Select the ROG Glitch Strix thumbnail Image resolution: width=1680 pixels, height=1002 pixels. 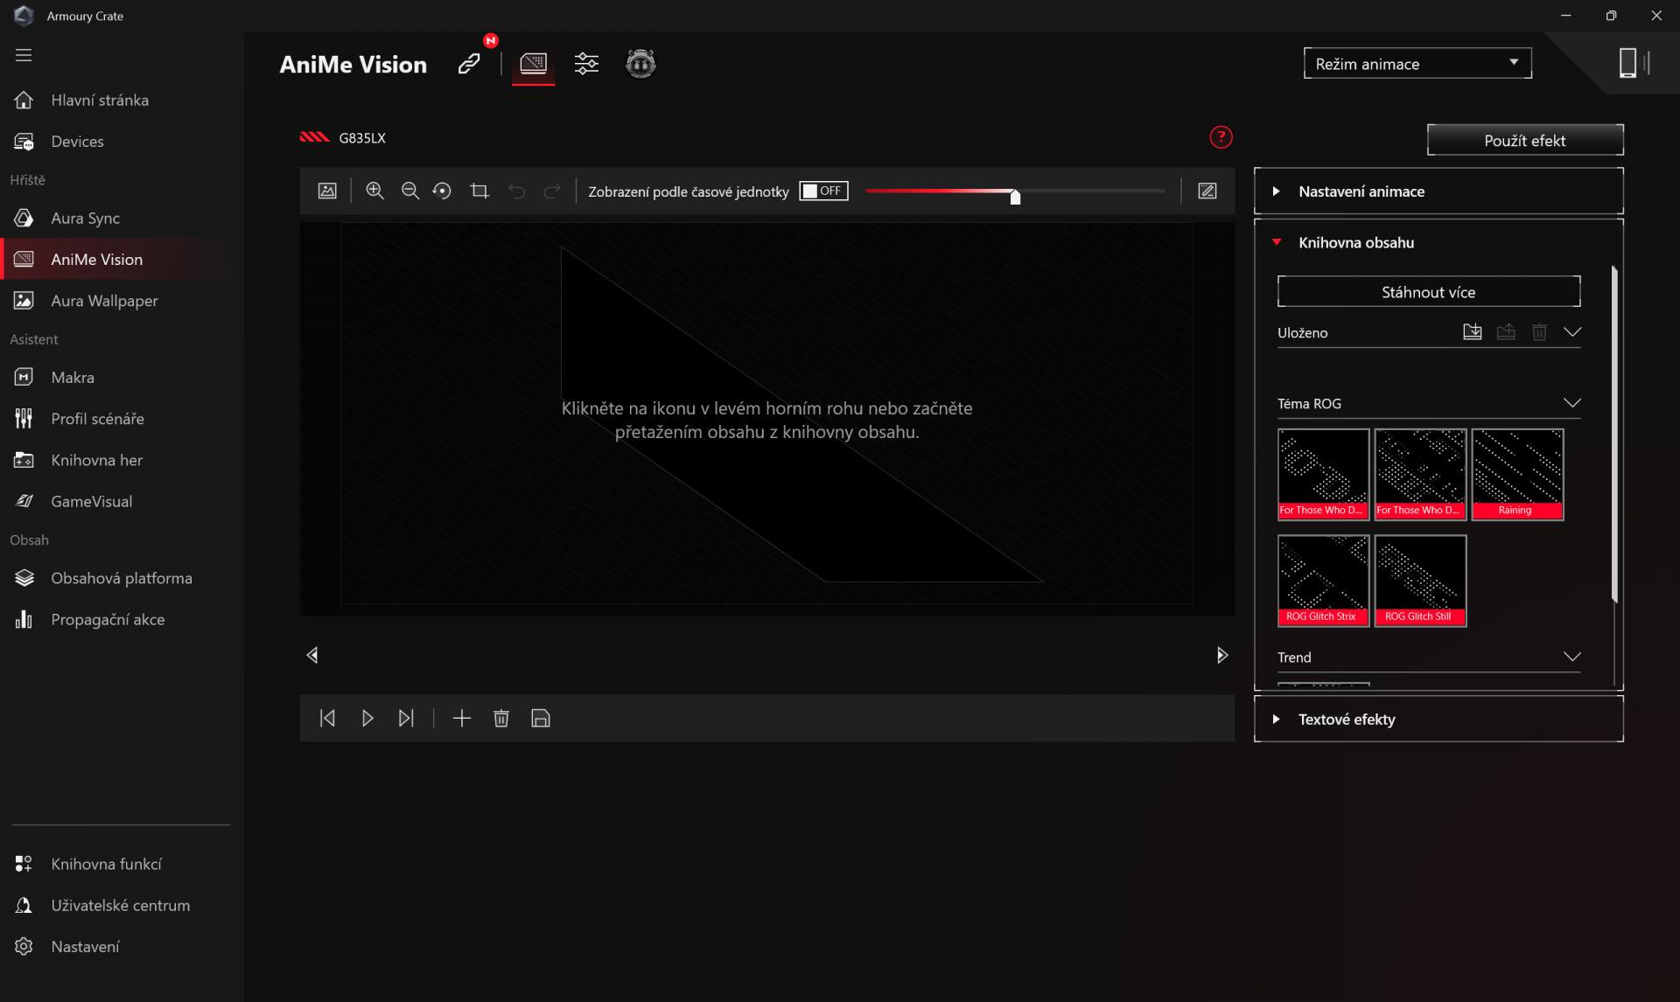point(1323,581)
